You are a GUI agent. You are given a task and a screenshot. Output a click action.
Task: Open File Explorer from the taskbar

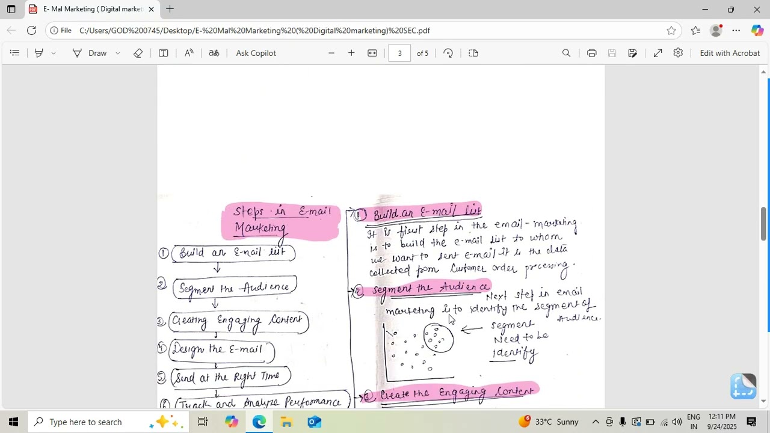(x=286, y=422)
